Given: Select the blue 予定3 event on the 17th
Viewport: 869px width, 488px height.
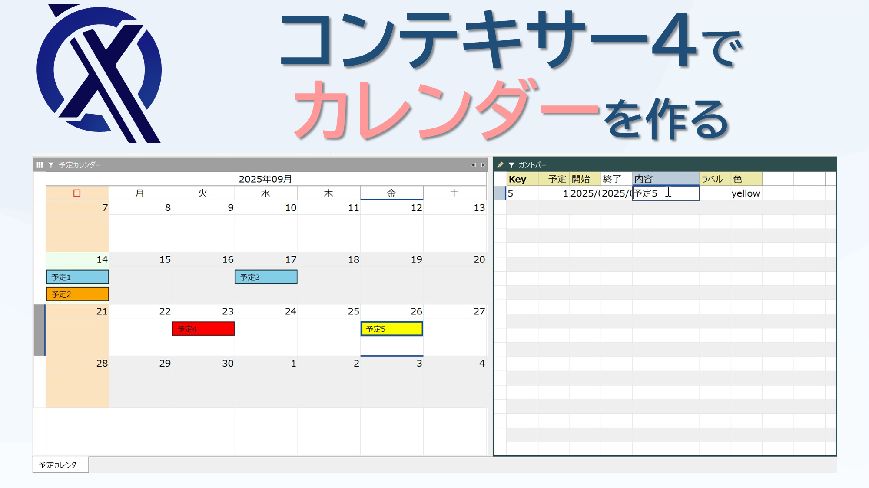Looking at the screenshot, I should pyautogui.click(x=266, y=277).
